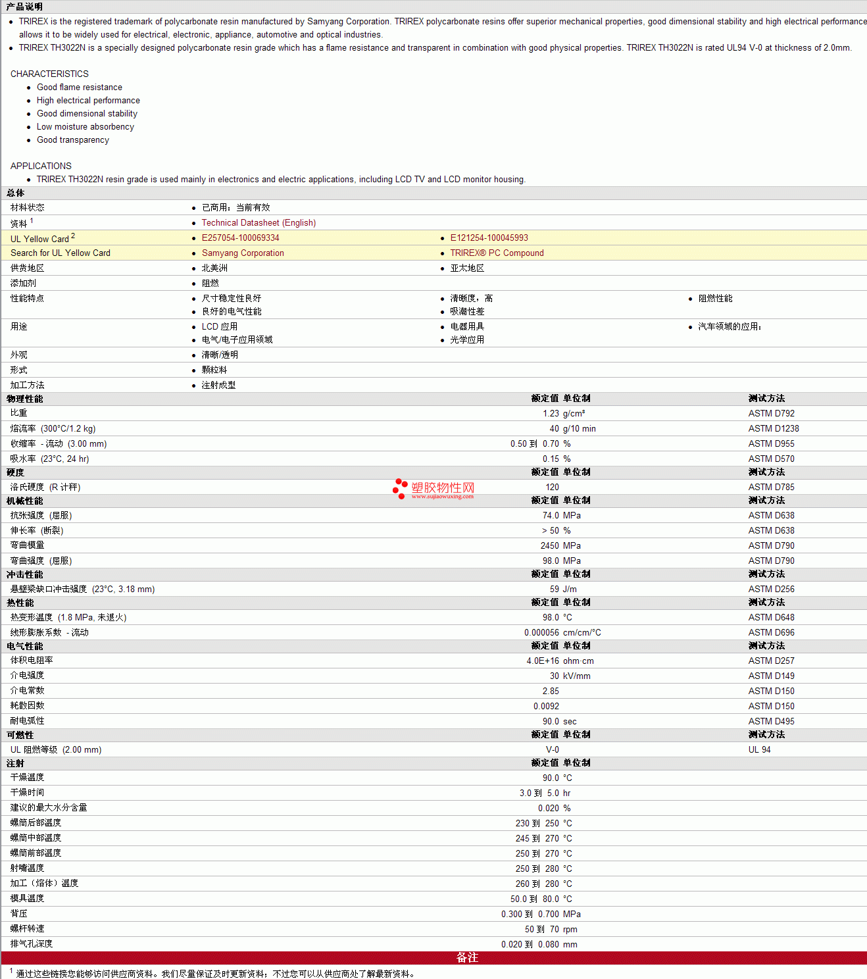The height and width of the screenshot is (979, 867).
Task: Click the 总体 section header
Action: click(x=15, y=193)
